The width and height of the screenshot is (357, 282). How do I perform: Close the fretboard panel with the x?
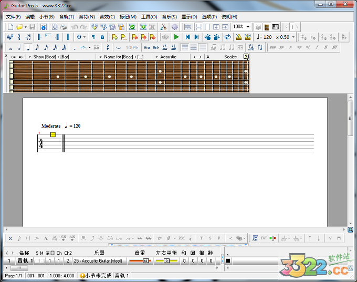coord(6,56)
